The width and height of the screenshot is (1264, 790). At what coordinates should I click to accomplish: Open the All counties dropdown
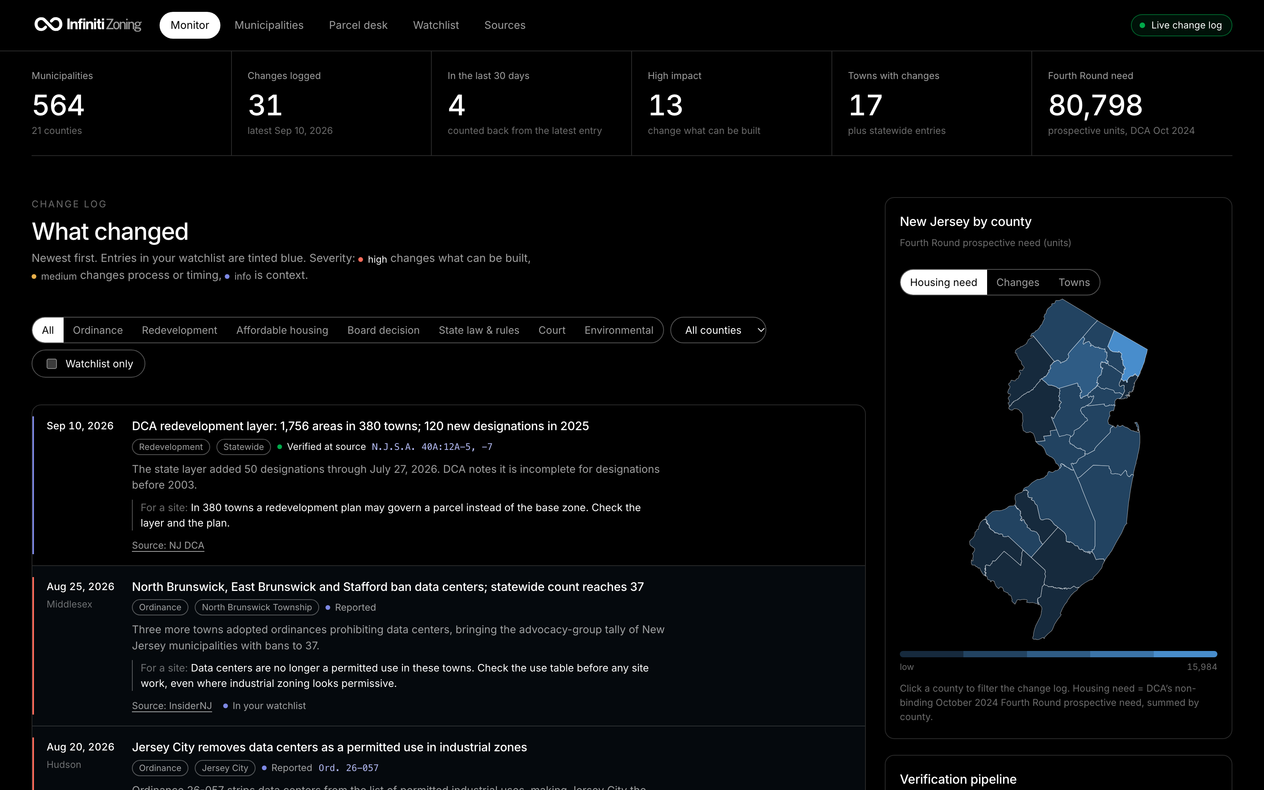(718, 330)
